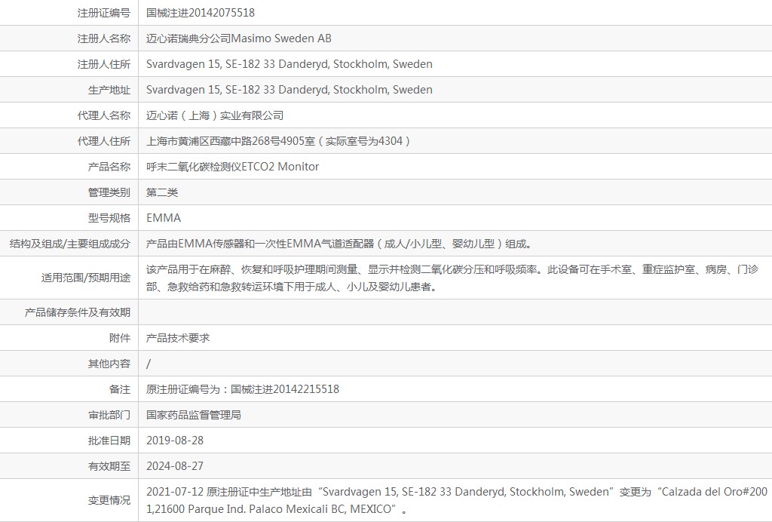The width and height of the screenshot is (772, 522).
Task: Click the '管理类别' row label
Action: [109, 192]
